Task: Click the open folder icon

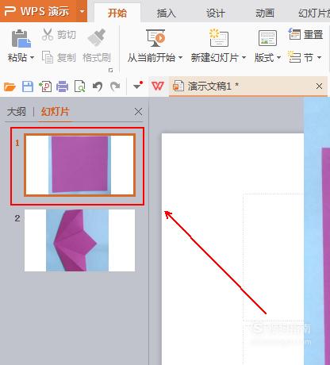Action: (10, 86)
